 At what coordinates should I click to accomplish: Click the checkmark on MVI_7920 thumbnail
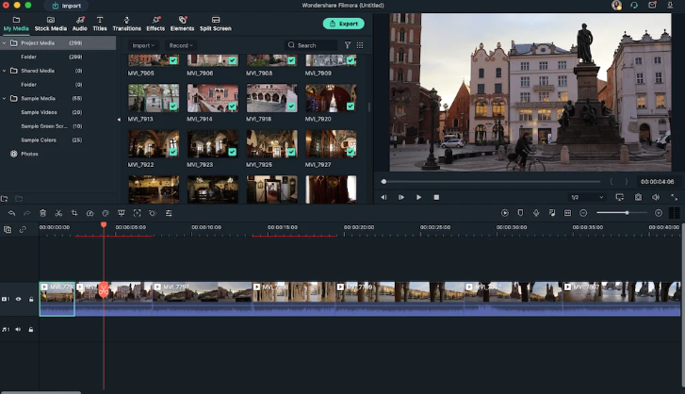click(351, 107)
